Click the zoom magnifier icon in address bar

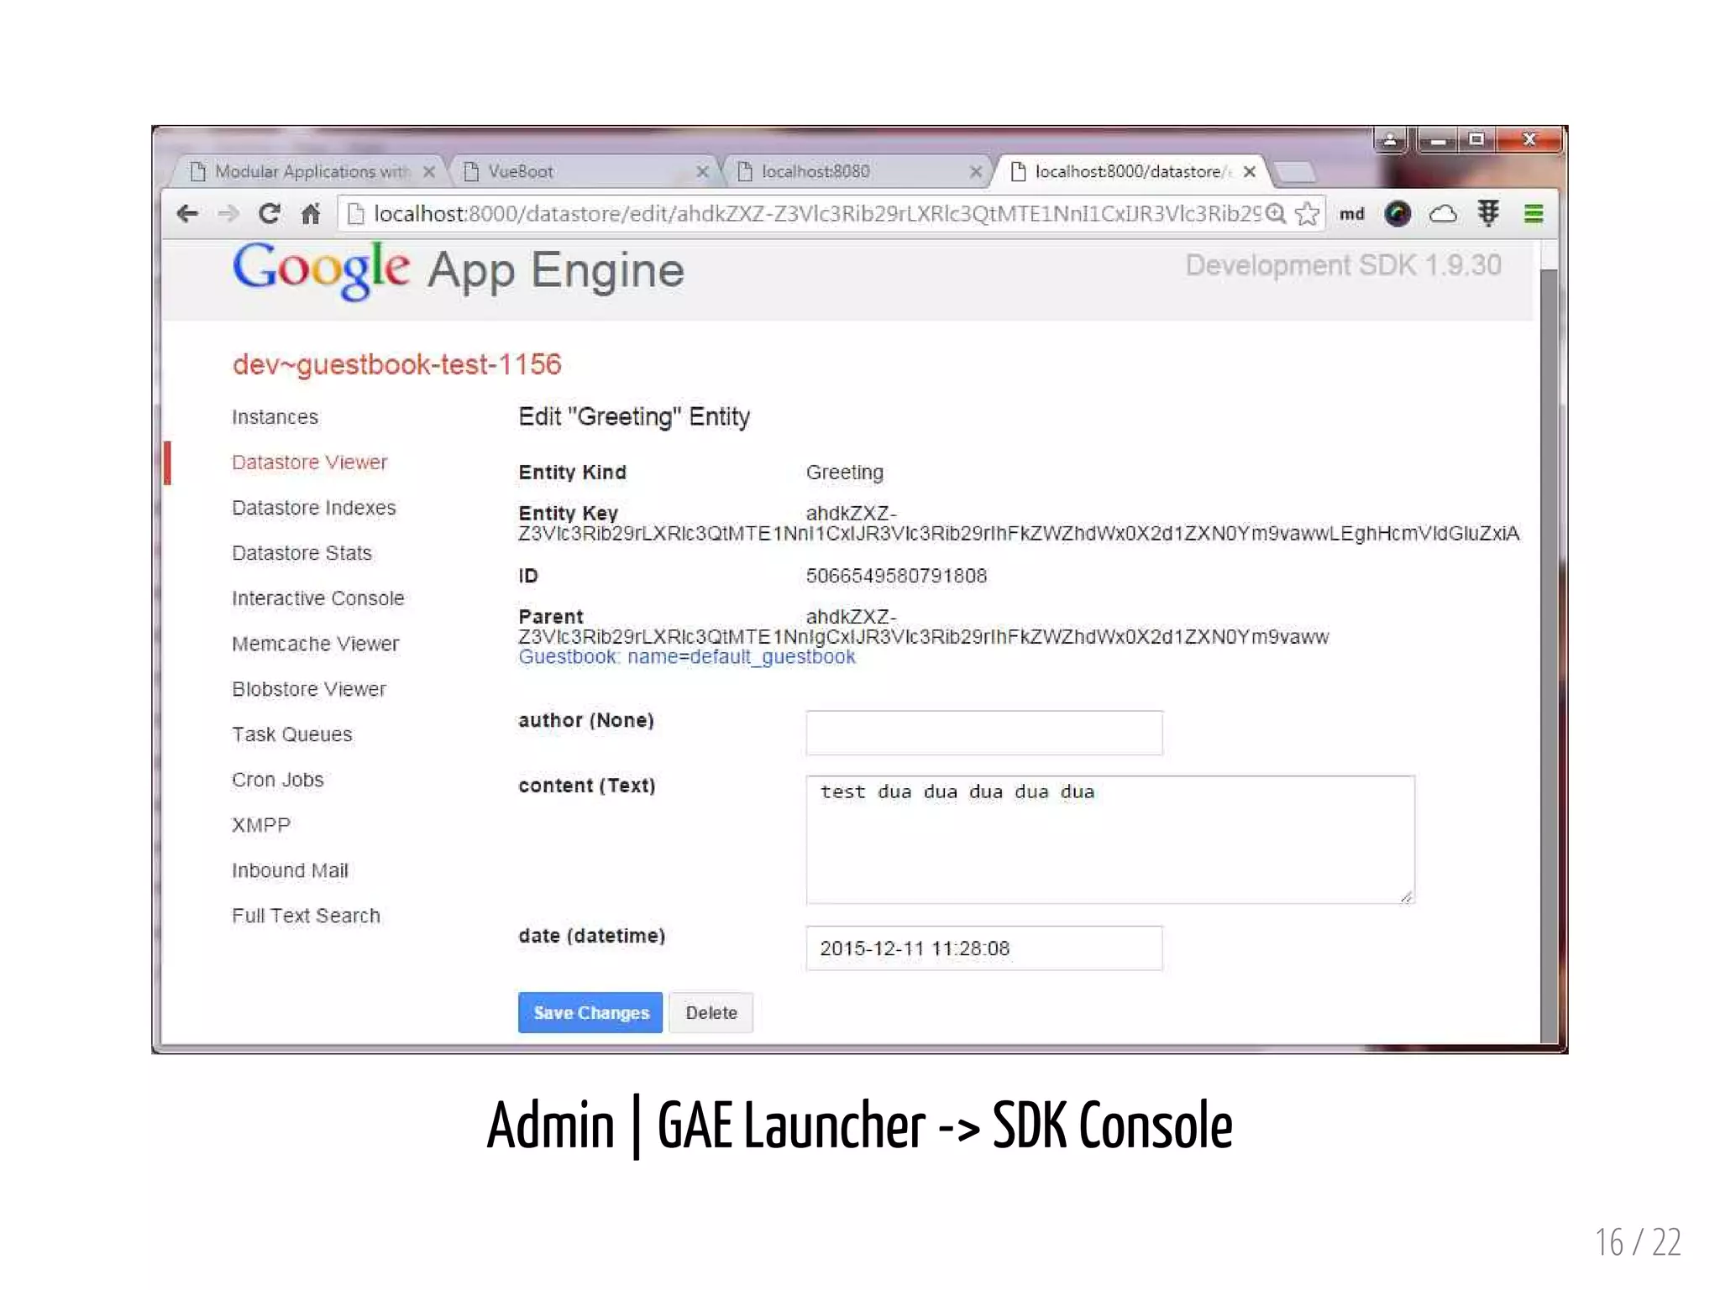tap(1276, 214)
